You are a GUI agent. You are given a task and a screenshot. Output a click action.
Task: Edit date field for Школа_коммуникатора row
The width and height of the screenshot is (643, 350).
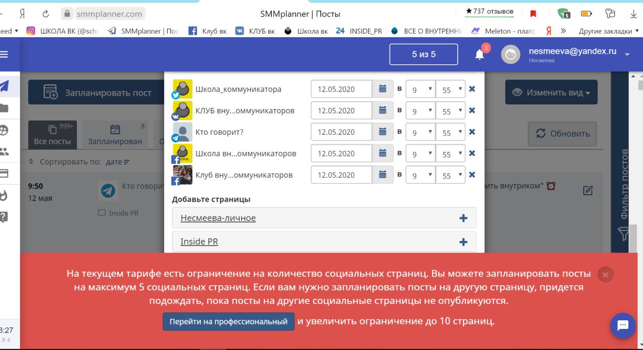pyautogui.click(x=342, y=89)
